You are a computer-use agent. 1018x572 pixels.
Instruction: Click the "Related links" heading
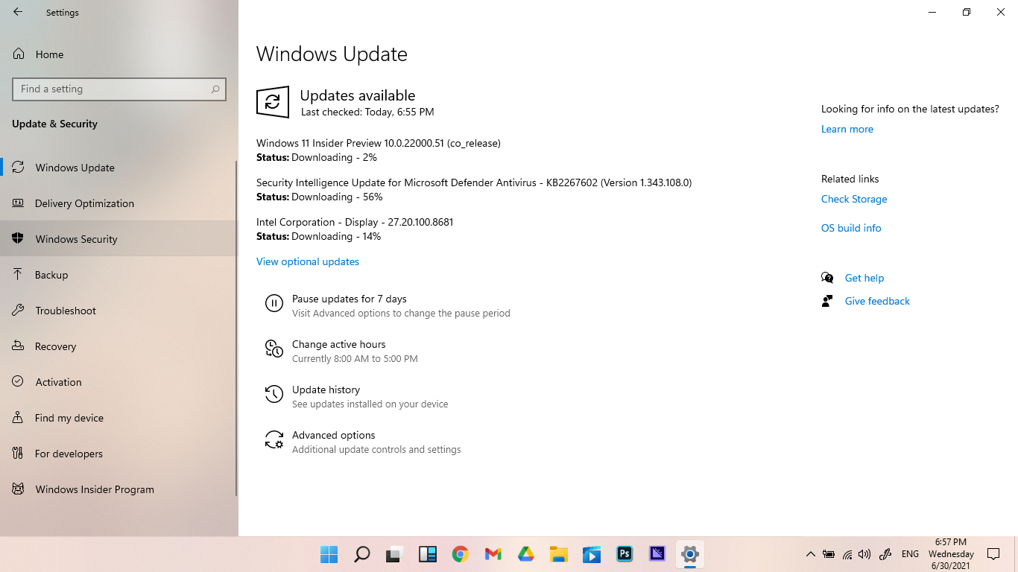click(850, 179)
